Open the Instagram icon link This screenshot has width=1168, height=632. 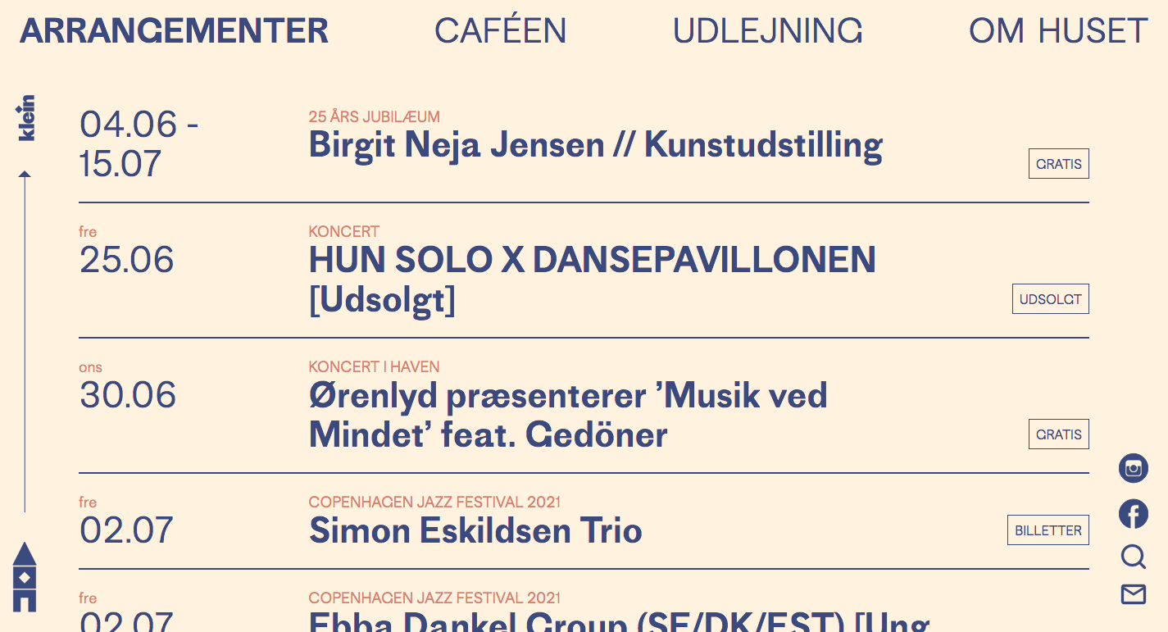(x=1133, y=468)
